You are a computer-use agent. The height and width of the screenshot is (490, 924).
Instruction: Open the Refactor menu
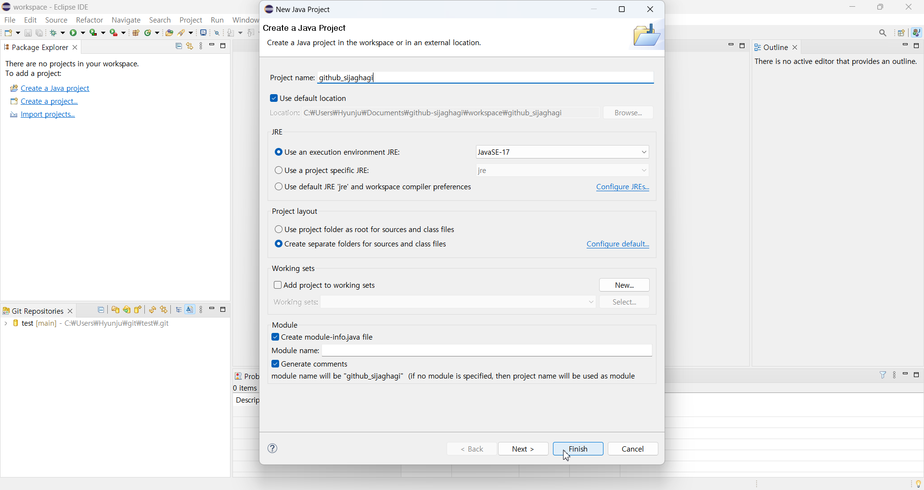point(90,20)
